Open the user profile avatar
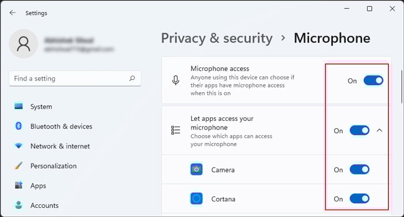Image resolution: width=404 pixels, height=217 pixels. [24, 44]
